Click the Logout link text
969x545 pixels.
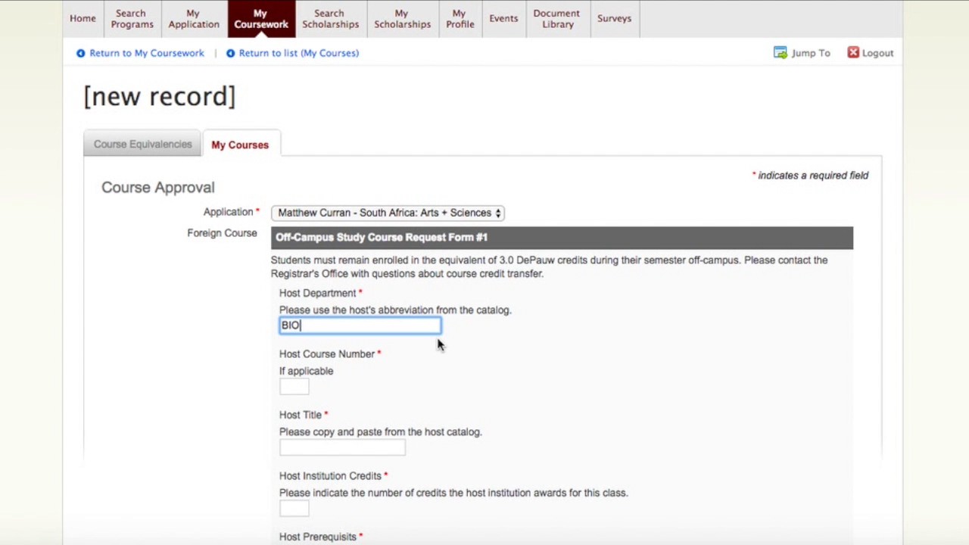point(877,53)
